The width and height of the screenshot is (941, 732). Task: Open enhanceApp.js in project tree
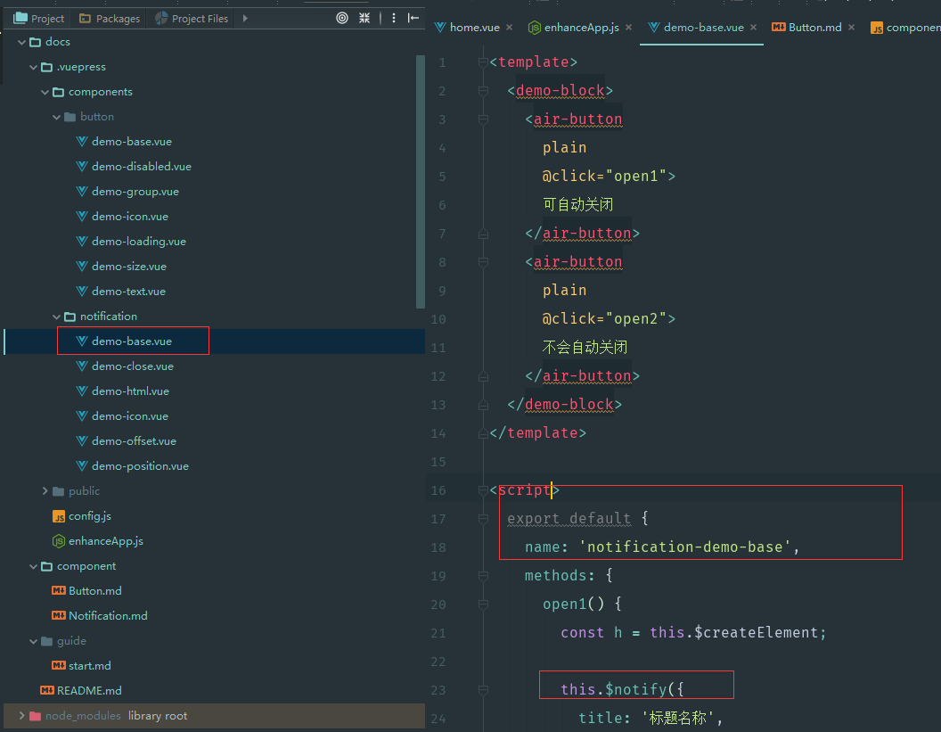click(106, 541)
